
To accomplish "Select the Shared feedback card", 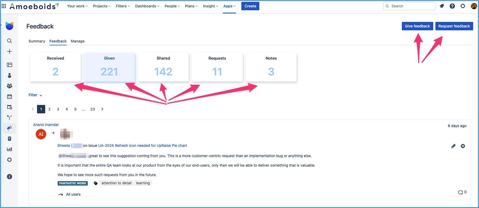I will [x=163, y=67].
